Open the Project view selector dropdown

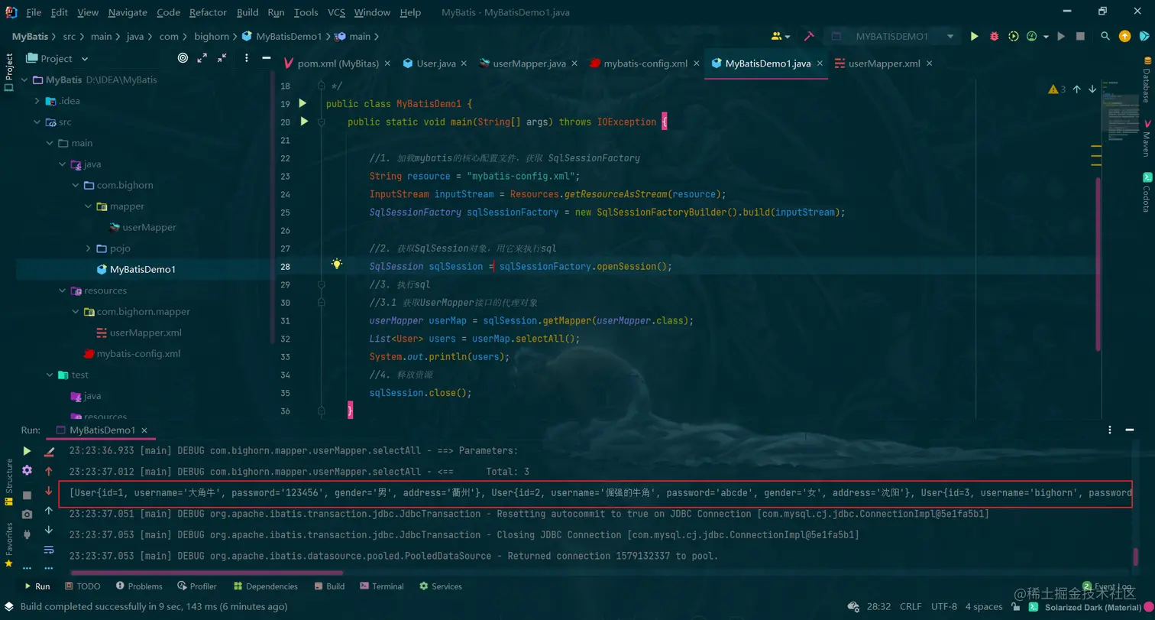point(57,58)
